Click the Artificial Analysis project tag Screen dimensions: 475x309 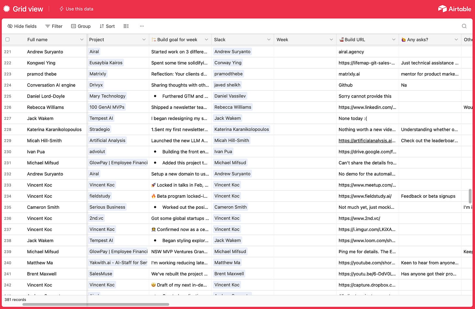coord(107,140)
